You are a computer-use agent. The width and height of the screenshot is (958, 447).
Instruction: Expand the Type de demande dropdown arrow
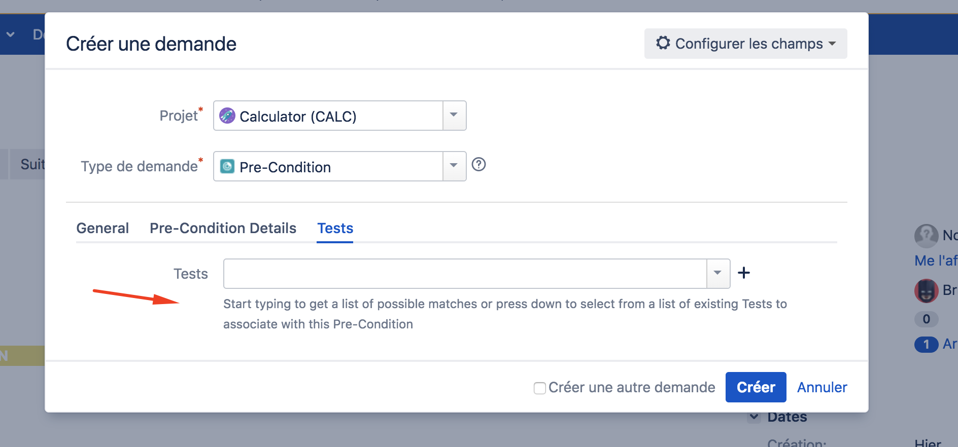coord(454,166)
